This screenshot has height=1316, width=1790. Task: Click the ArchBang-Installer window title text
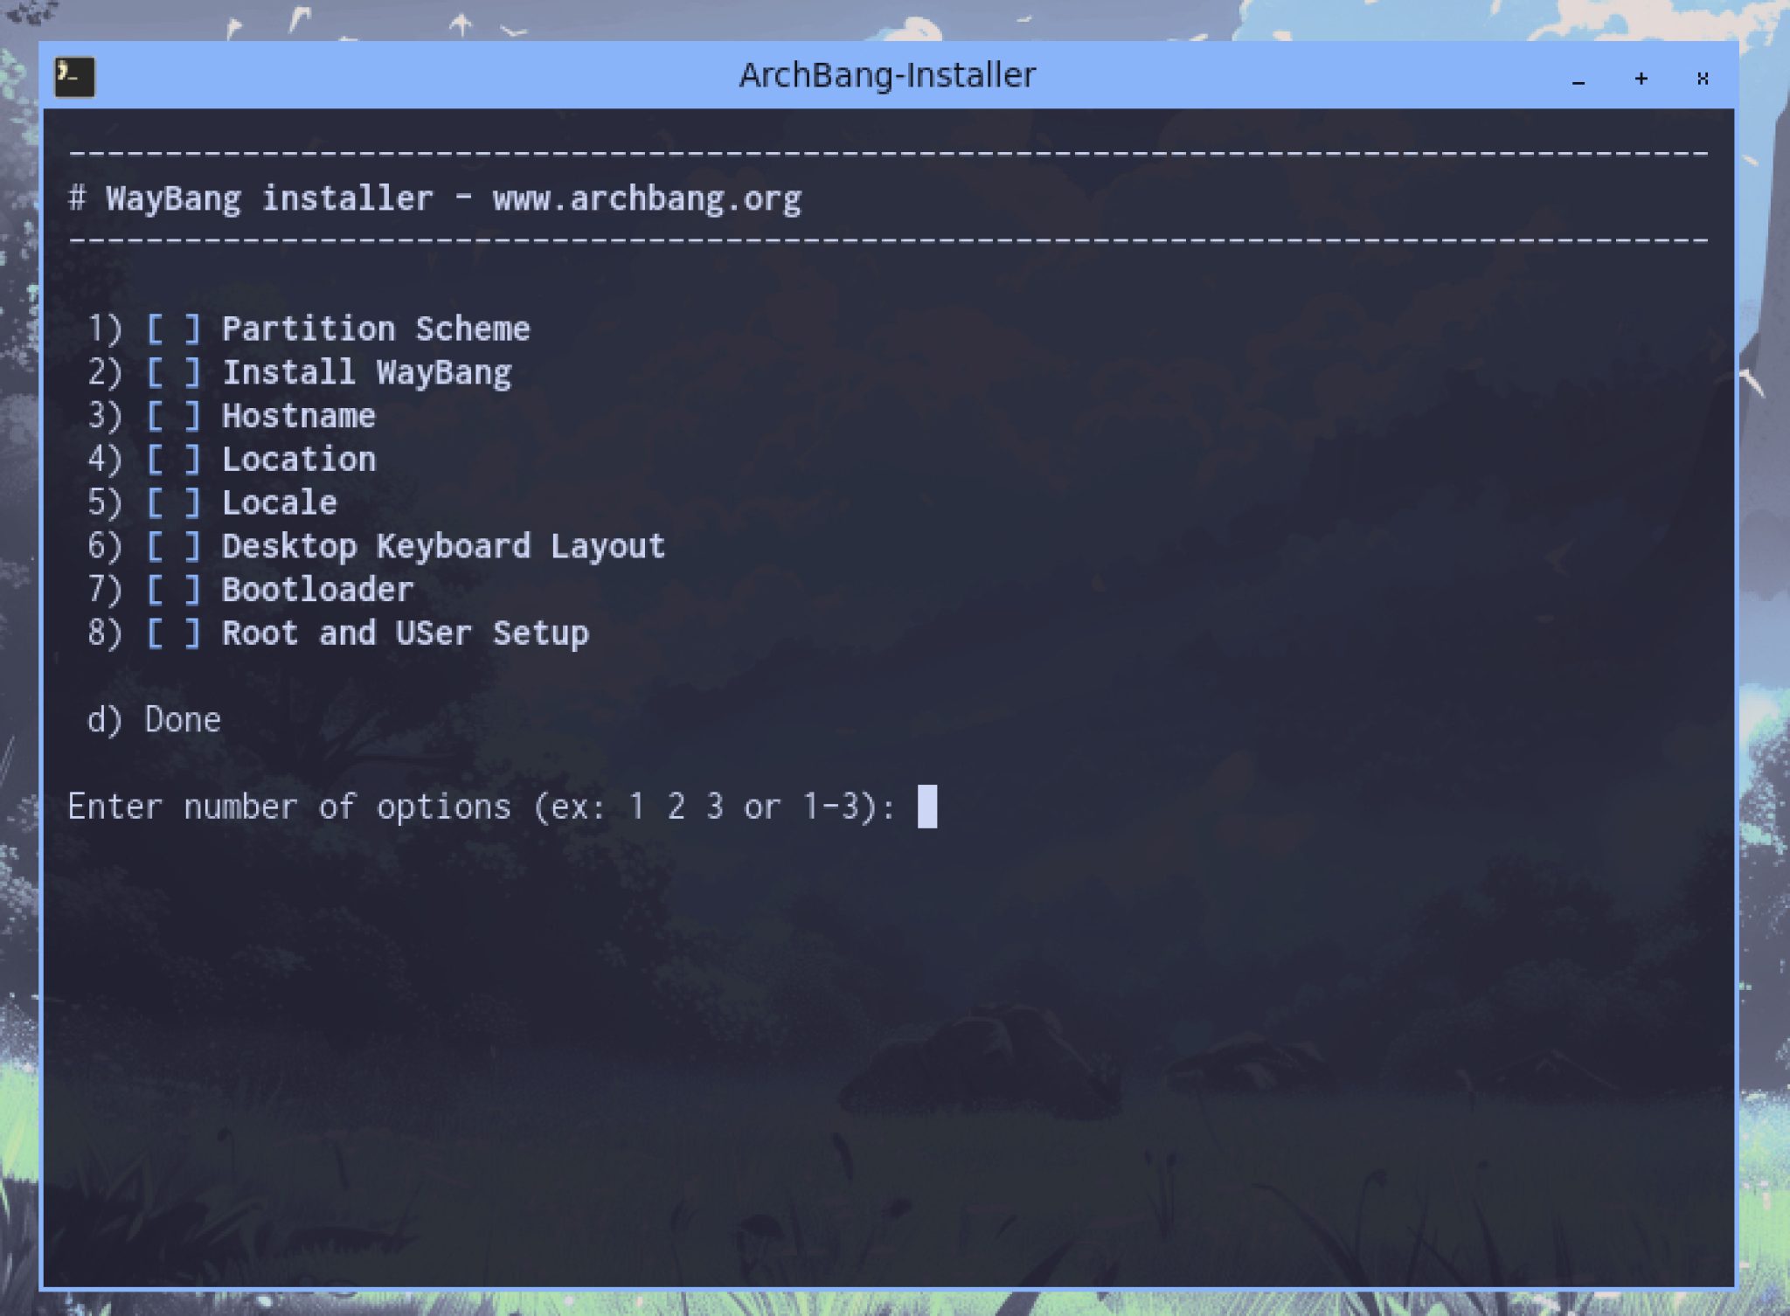coord(887,76)
